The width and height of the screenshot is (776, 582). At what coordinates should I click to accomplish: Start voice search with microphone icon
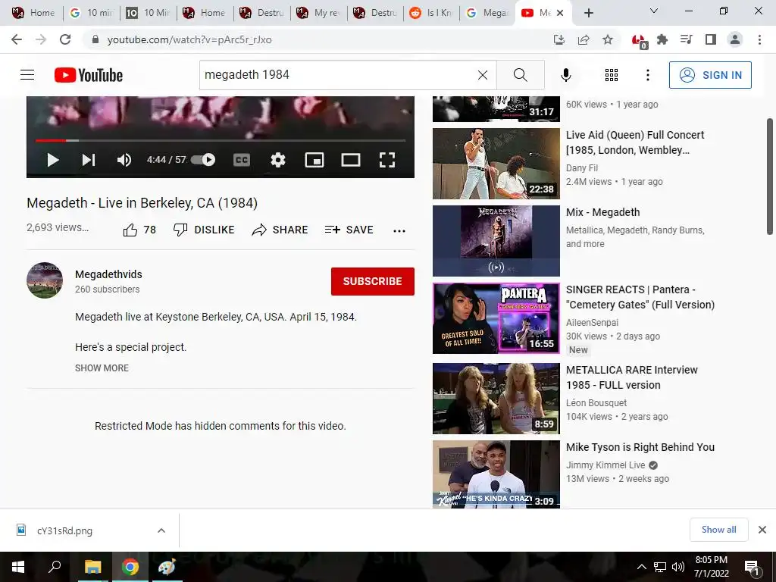(x=565, y=75)
